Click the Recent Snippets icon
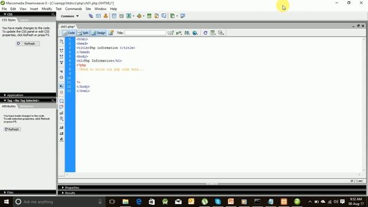Viewport: 368px width, 207px height. click(x=62, y=119)
